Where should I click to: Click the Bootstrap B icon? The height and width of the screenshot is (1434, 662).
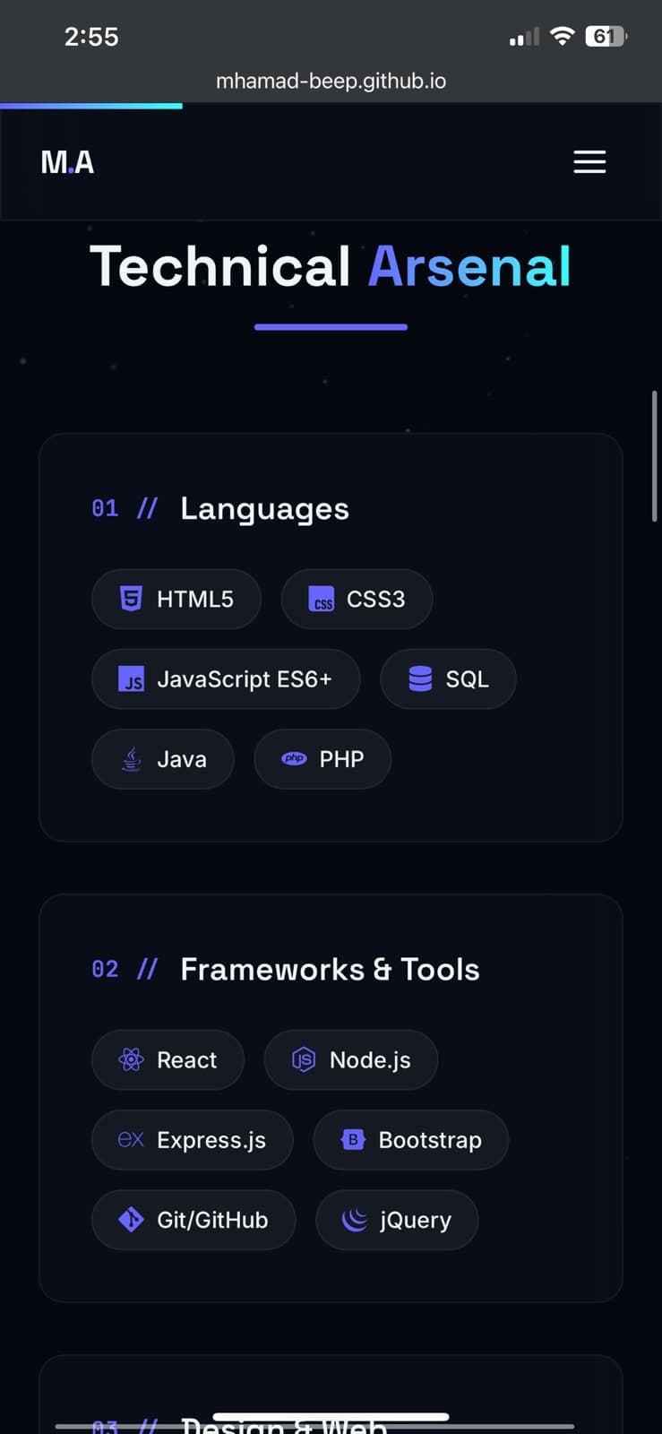click(353, 1139)
